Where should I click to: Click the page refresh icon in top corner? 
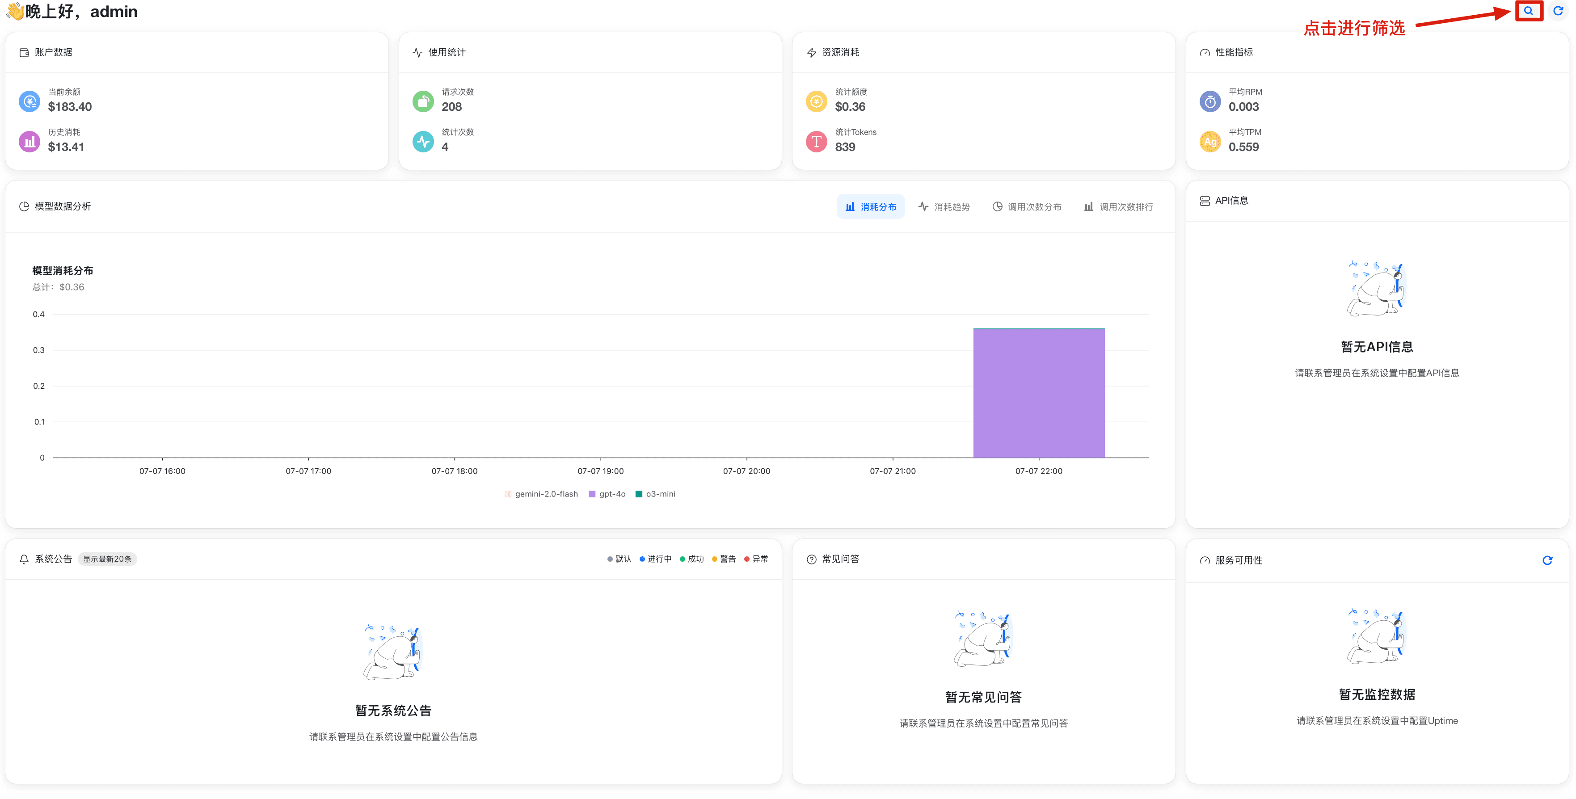click(x=1558, y=11)
